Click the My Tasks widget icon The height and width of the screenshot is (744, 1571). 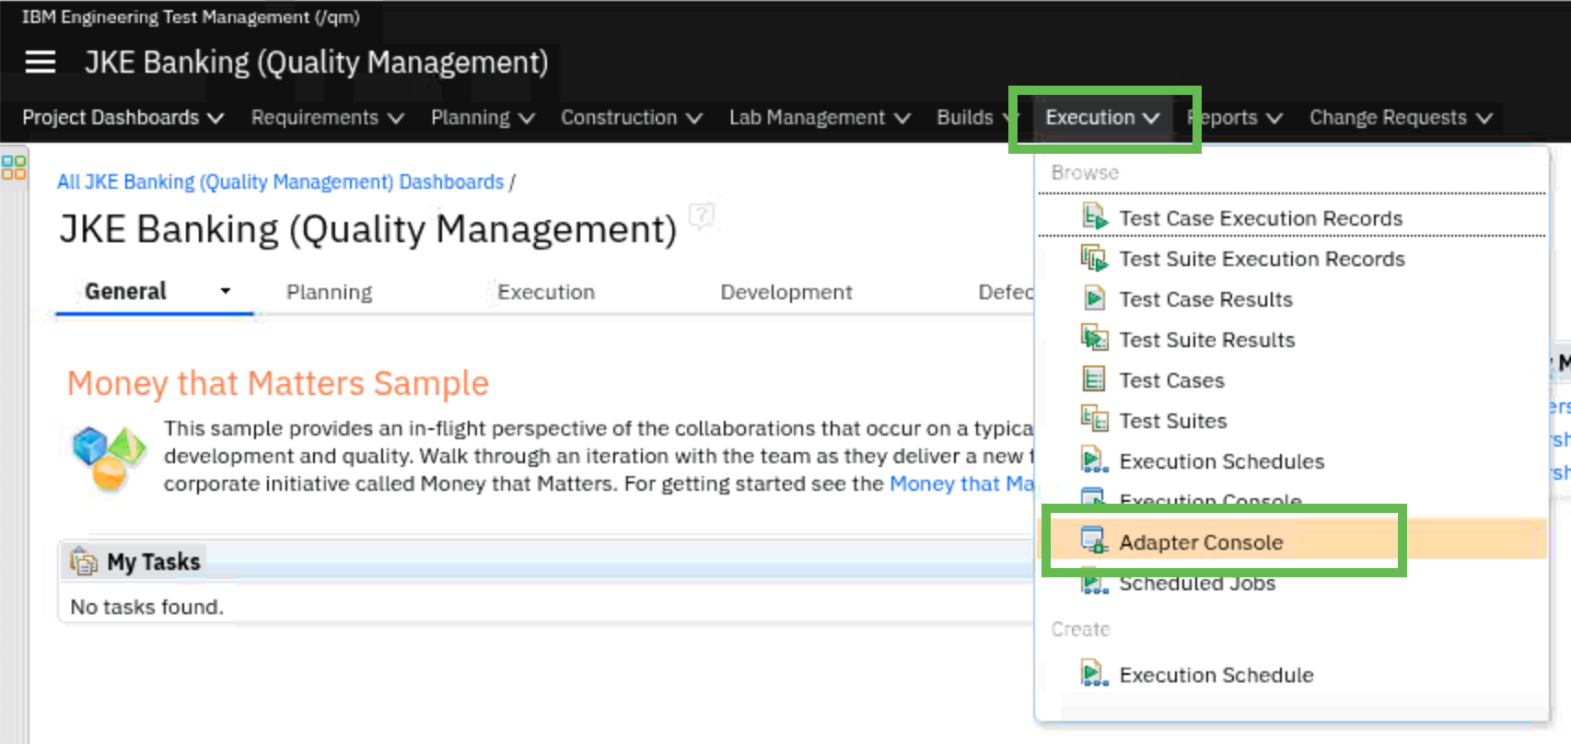[x=84, y=561]
